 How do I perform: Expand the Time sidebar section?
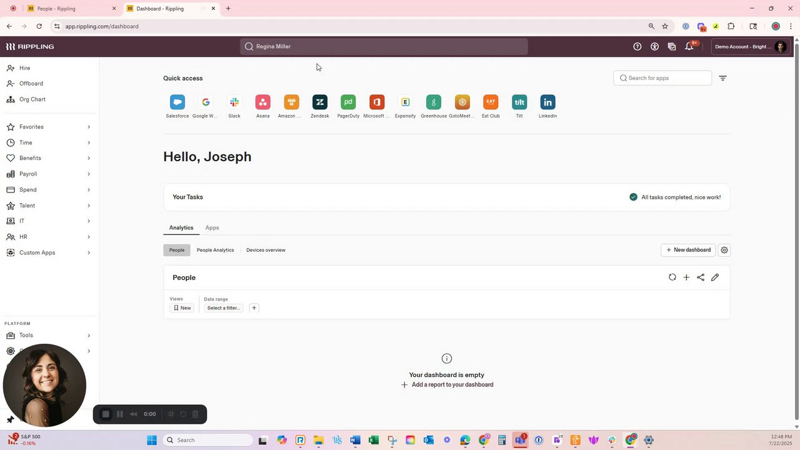pos(49,142)
